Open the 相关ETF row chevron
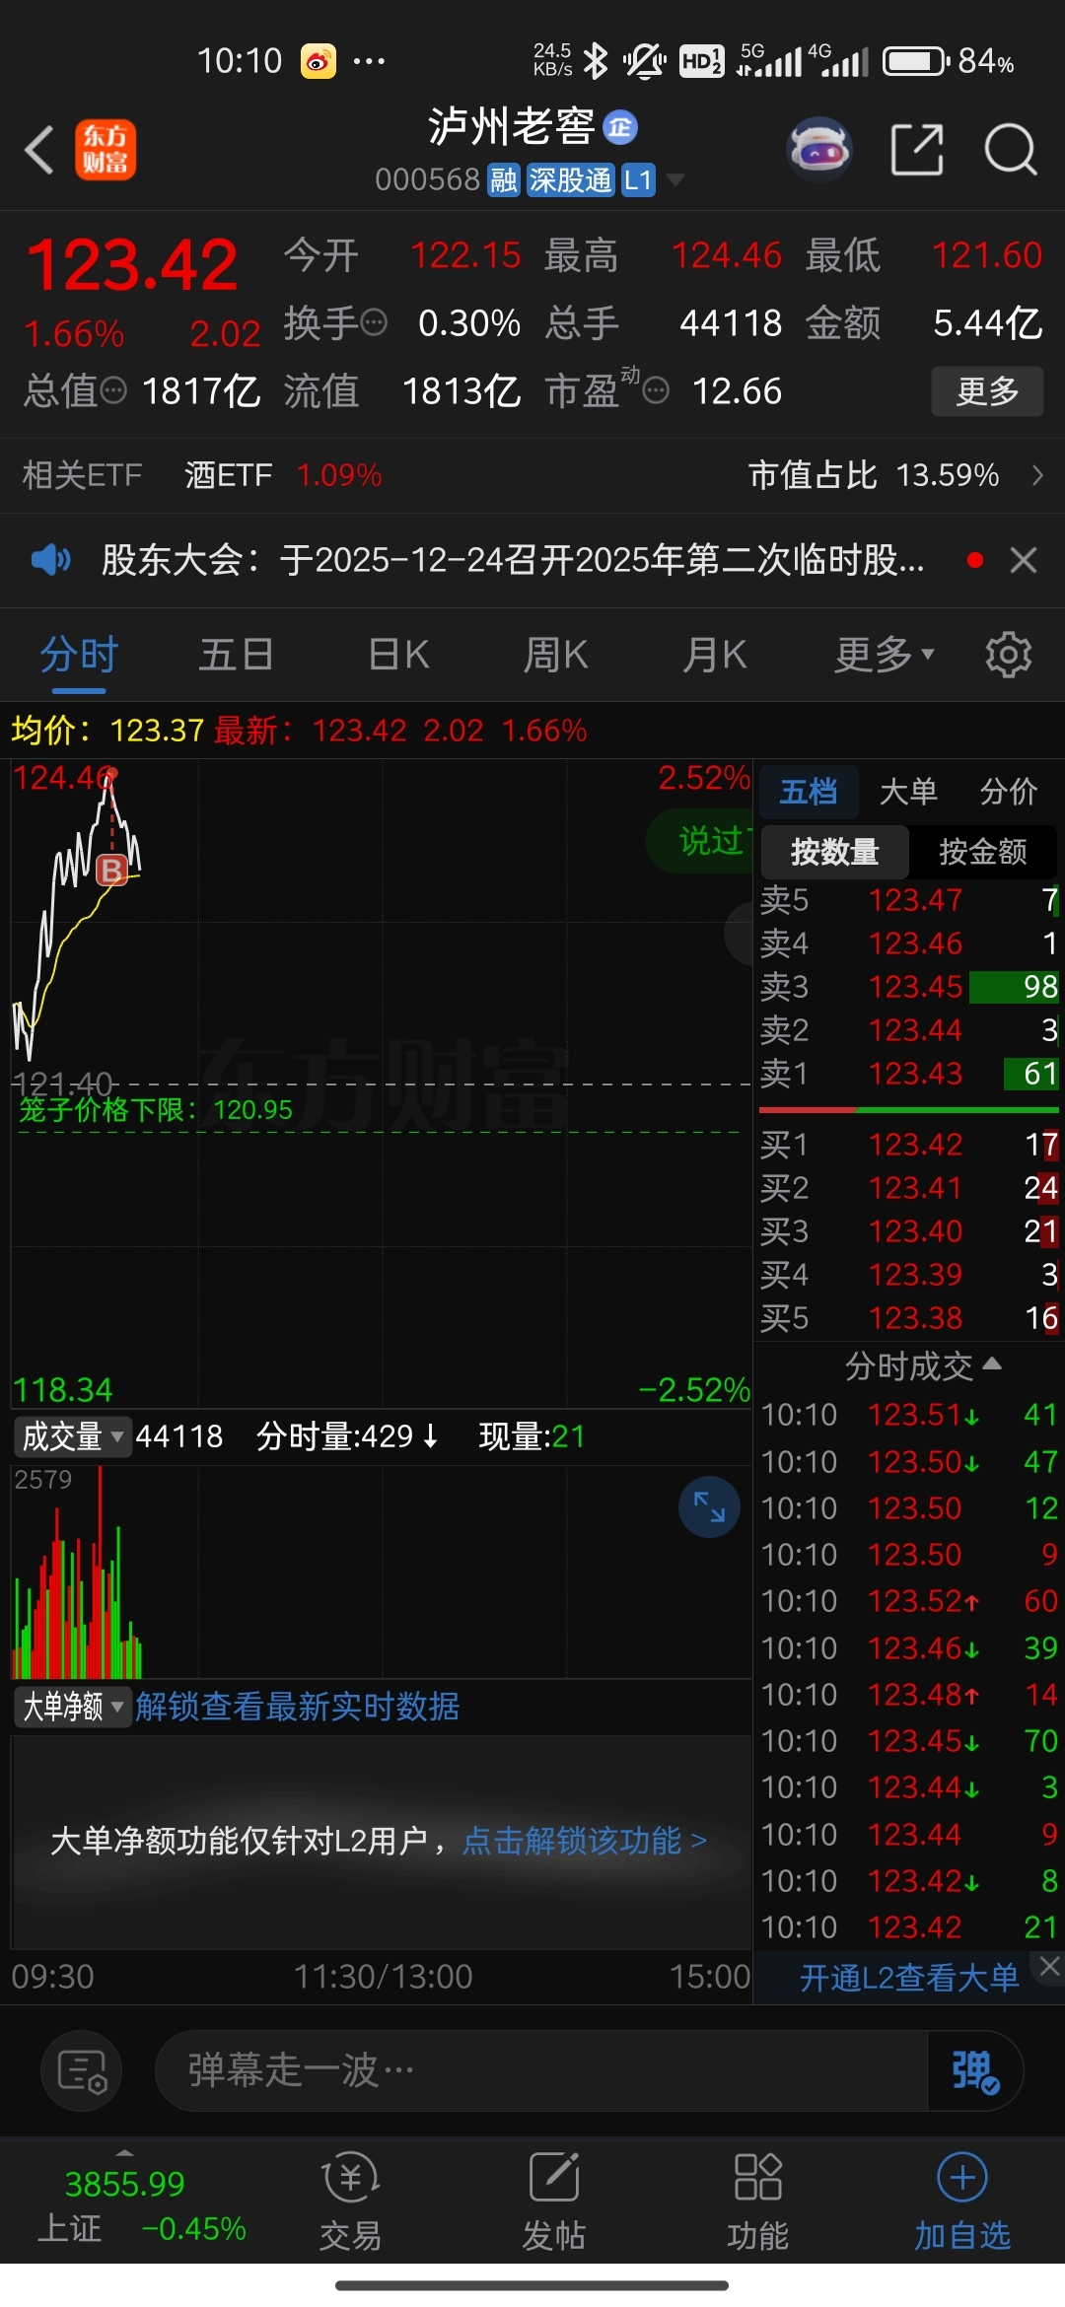This screenshot has height=2307, width=1065. coord(1037,475)
